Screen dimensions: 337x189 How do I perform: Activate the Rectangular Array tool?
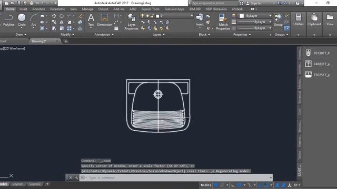[69, 28]
